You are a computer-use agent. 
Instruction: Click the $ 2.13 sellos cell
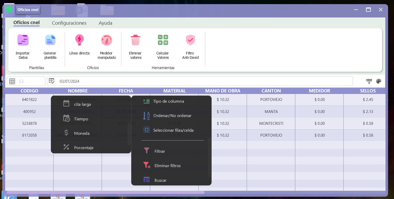tap(368, 112)
